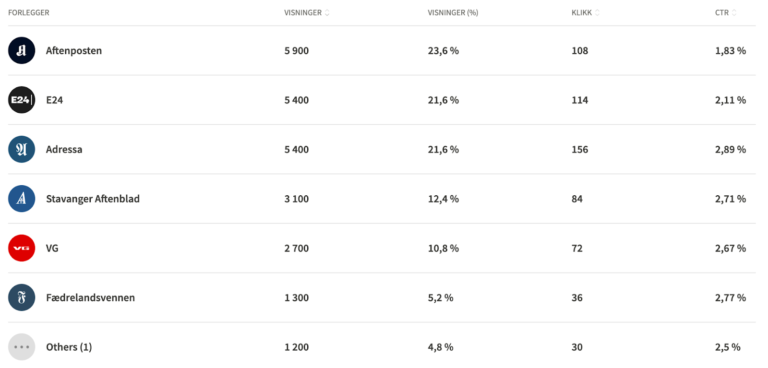Sort by the Klikk sort arrows
The width and height of the screenshot is (768, 368).
click(x=597, y=13)
